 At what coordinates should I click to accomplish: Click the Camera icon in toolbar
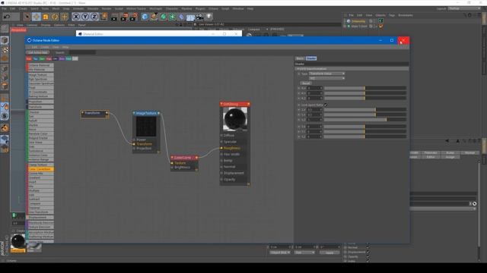pyautogui.click(x=199, y=17)
